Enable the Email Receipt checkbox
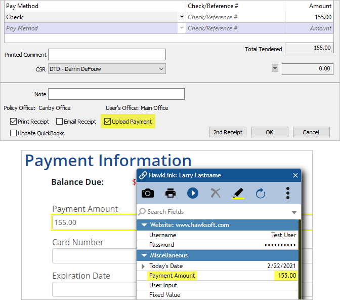 (60, 122)
